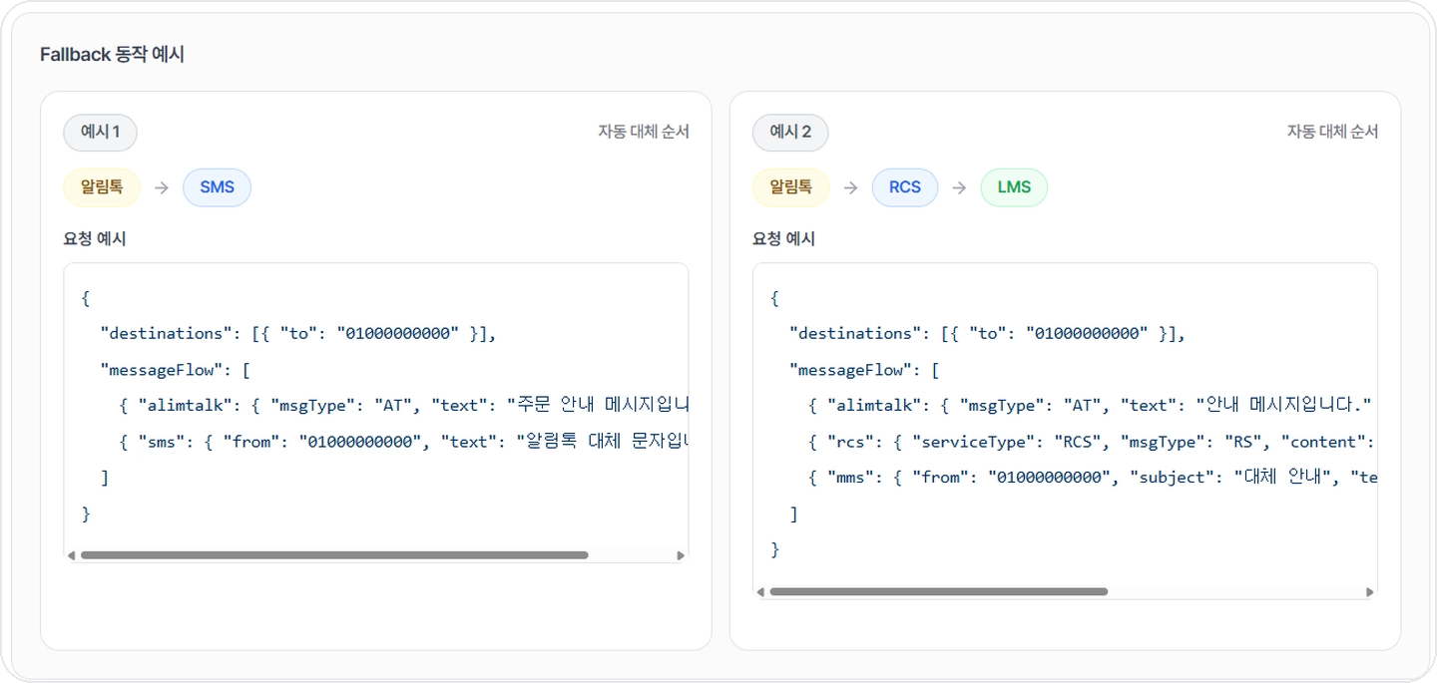Click horizontal scrollbar thumb in 예시 2 code
This screenshot has height=683, width=1437.
click(x=939, y=592)
